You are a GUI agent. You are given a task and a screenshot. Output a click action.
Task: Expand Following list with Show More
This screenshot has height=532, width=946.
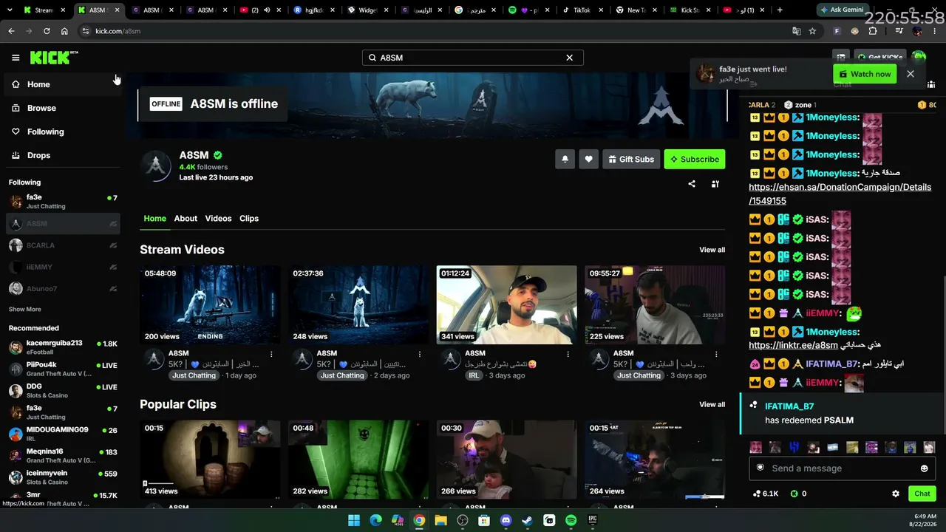25,309
